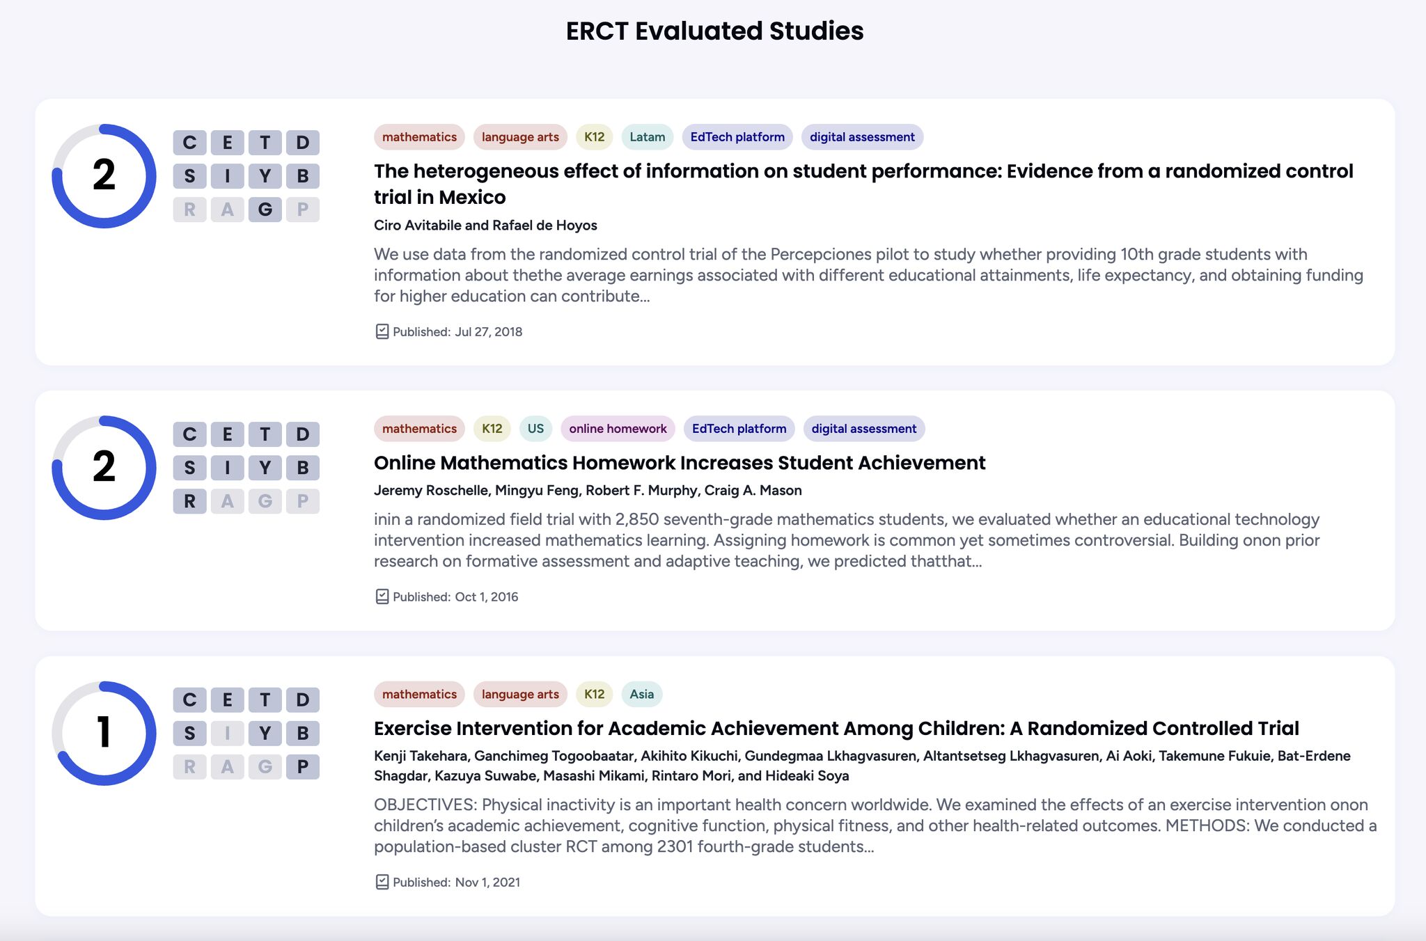The width and height of the screenshot is (1426, 941).
Task: Select the Latam tag on the Mexico study
Action: [x=646, y=136]
